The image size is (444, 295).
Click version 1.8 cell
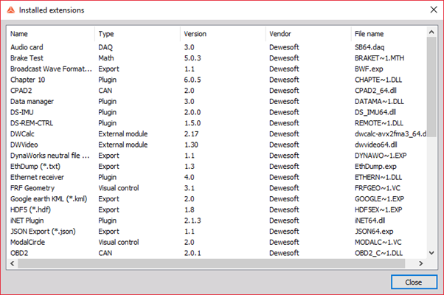189,209
